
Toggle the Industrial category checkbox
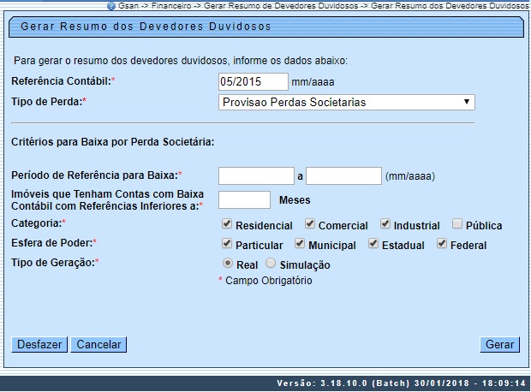385,224
